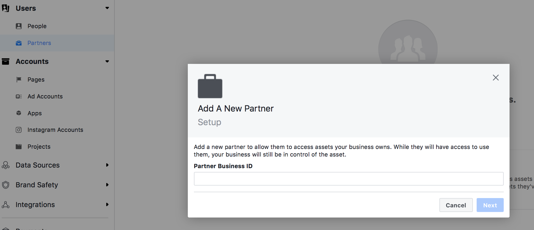This screenshot has width=534, height=230.
Task: Click the Integrations icon
Action: pos(6,205)
